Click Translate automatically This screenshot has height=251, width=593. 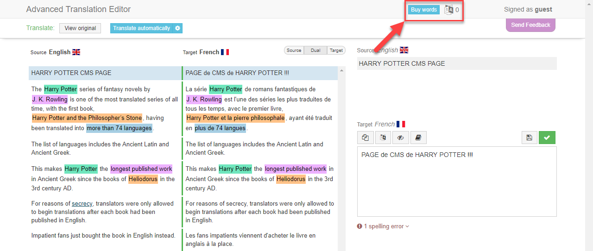(141, 28)
